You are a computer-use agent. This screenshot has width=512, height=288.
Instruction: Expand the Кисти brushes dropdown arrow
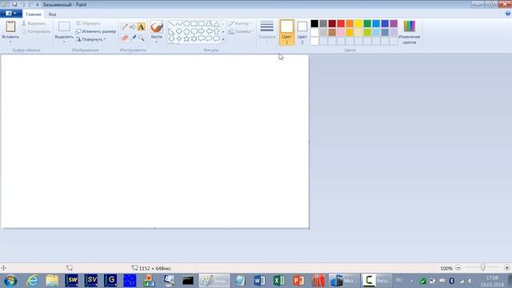(x=157, y=42)
